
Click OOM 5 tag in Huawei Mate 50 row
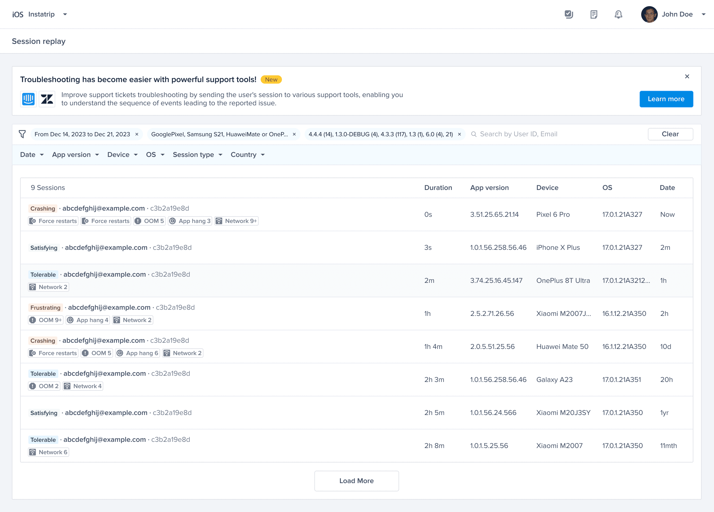point(97,353)
